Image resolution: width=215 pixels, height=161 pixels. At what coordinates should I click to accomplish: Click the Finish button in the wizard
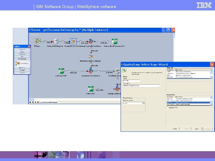[x=208, y=129]
